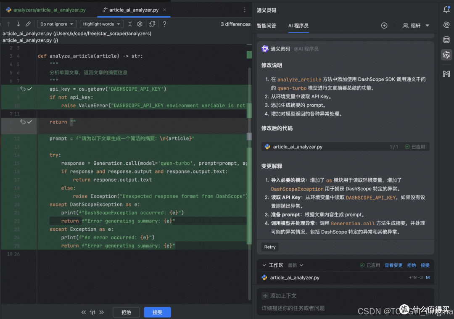
Task: Open the Do not ignore dropdown
Action: [x=57, y=24]
